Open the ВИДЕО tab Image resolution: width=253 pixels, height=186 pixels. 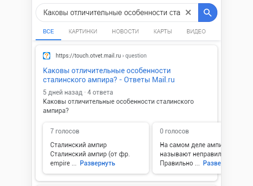click(x=196, y=32)
